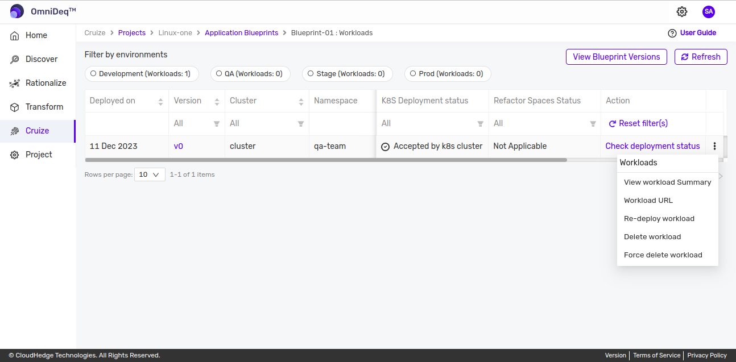Click the Check deployment status link
This screenshot has height=362, width=736.
click(652, 146)
